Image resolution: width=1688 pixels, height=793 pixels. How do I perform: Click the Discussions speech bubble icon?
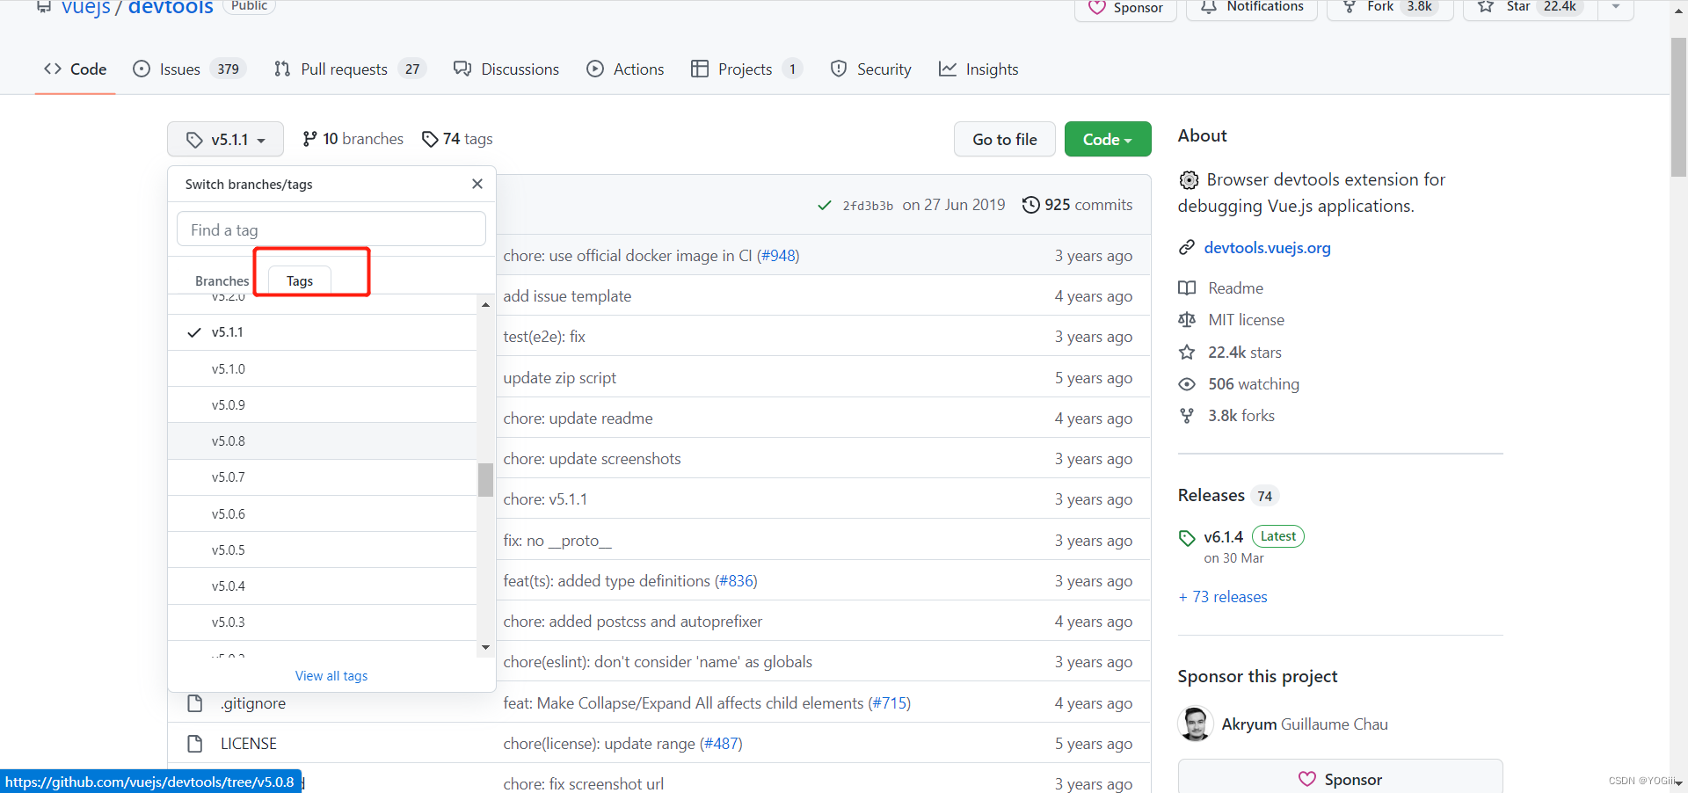[462, 69]
